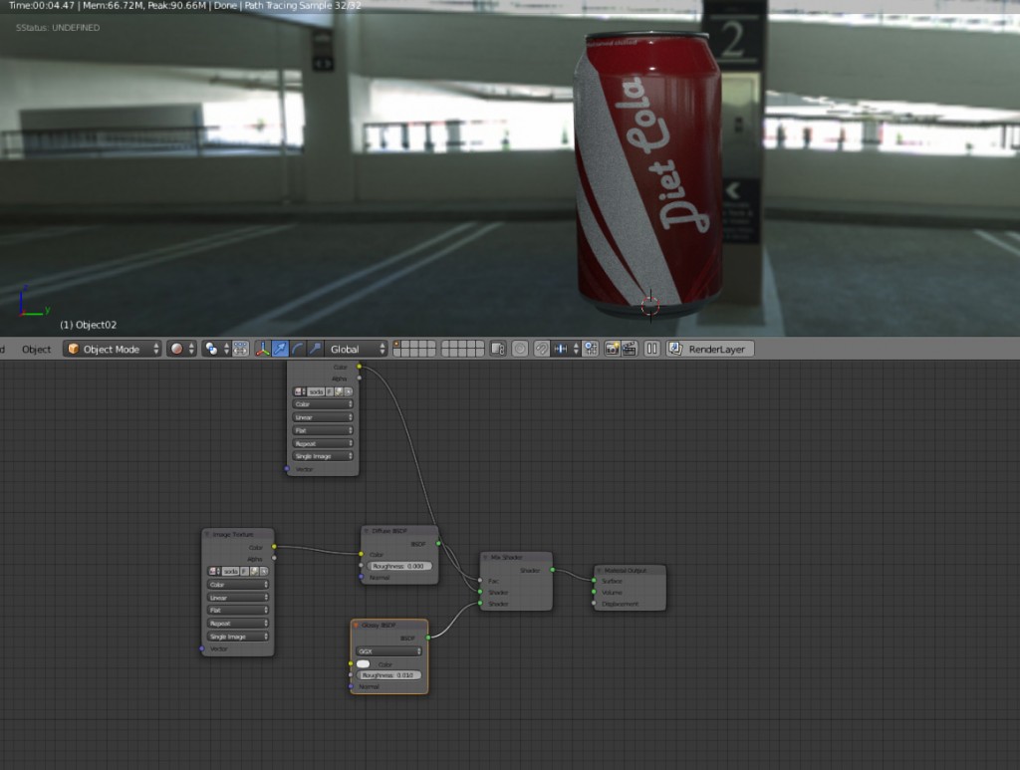Click the browse image icon on the soda texture node

tap(212, 572)
